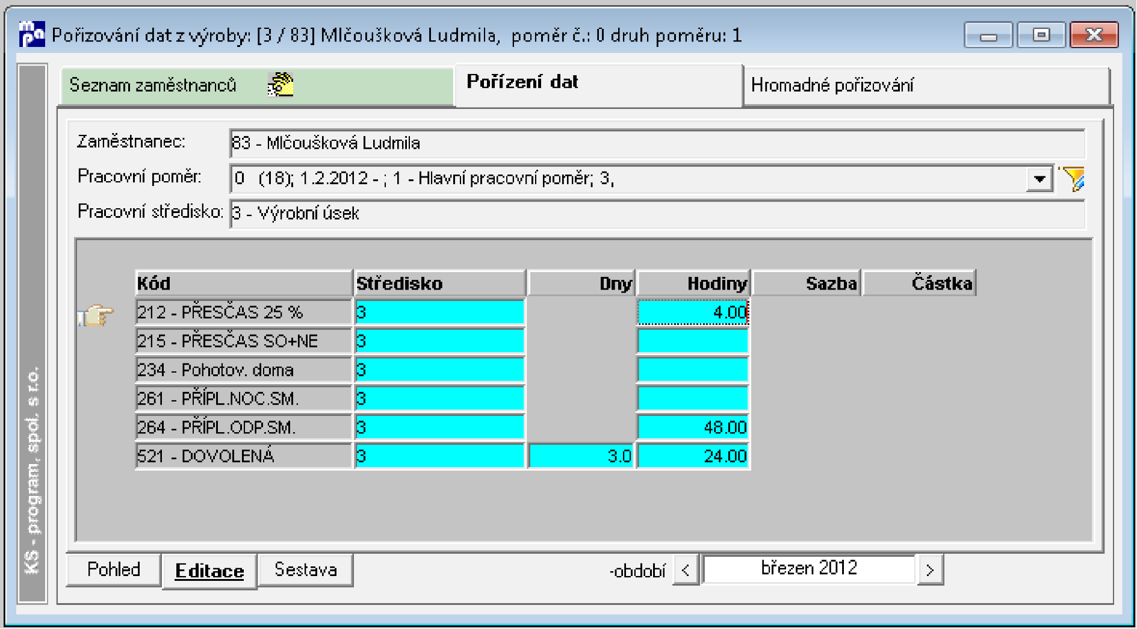Click the Částka column header
Image resolution: width=1137 pixels, height=629 pixels.
click(919, 283)
